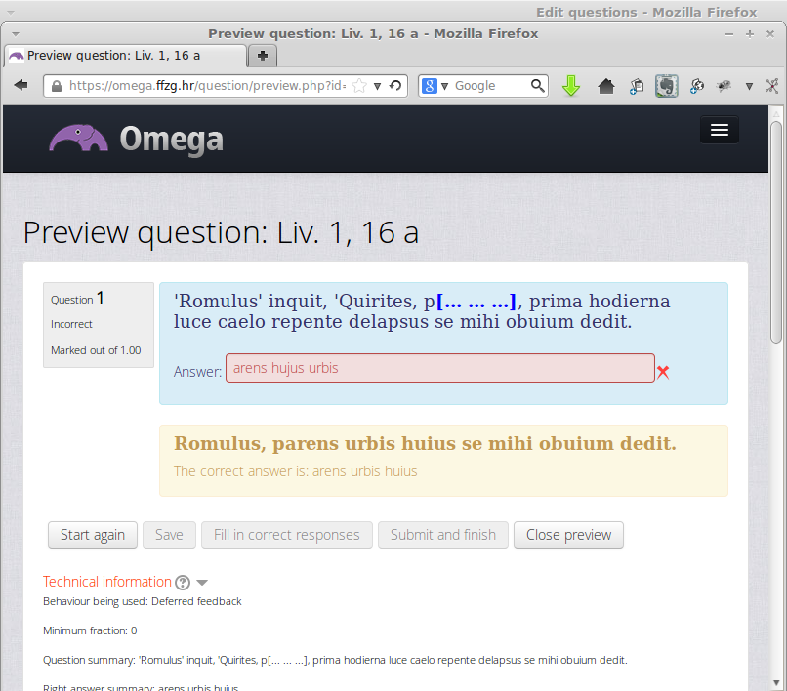This screenshot has width=787, height=691.
Task: Open the preview window menu arrow in title bar
Action: (16, 34)
